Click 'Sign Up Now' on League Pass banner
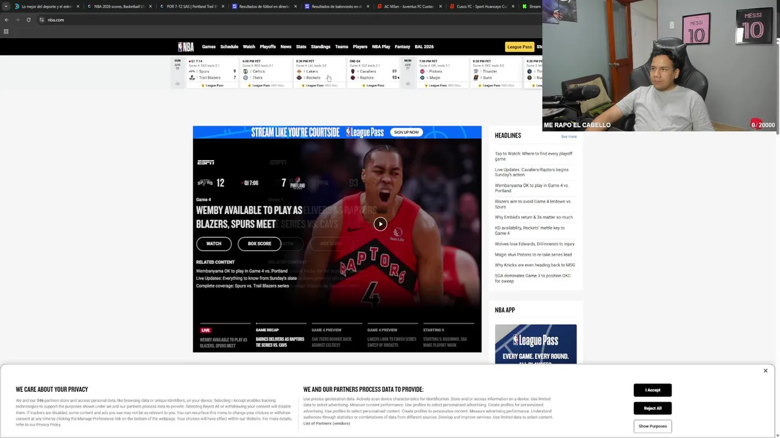This screenshot has width=780, height=438. coord(406,132)
